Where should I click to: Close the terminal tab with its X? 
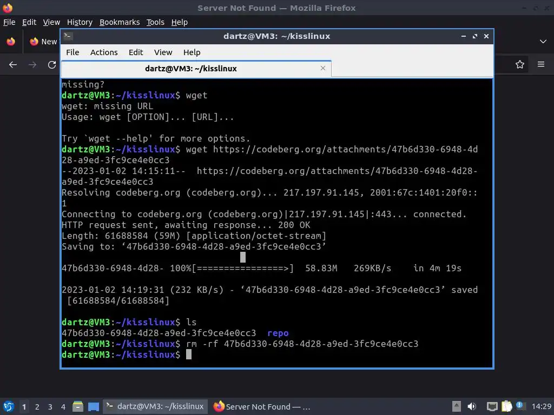(x=322, y=68)
